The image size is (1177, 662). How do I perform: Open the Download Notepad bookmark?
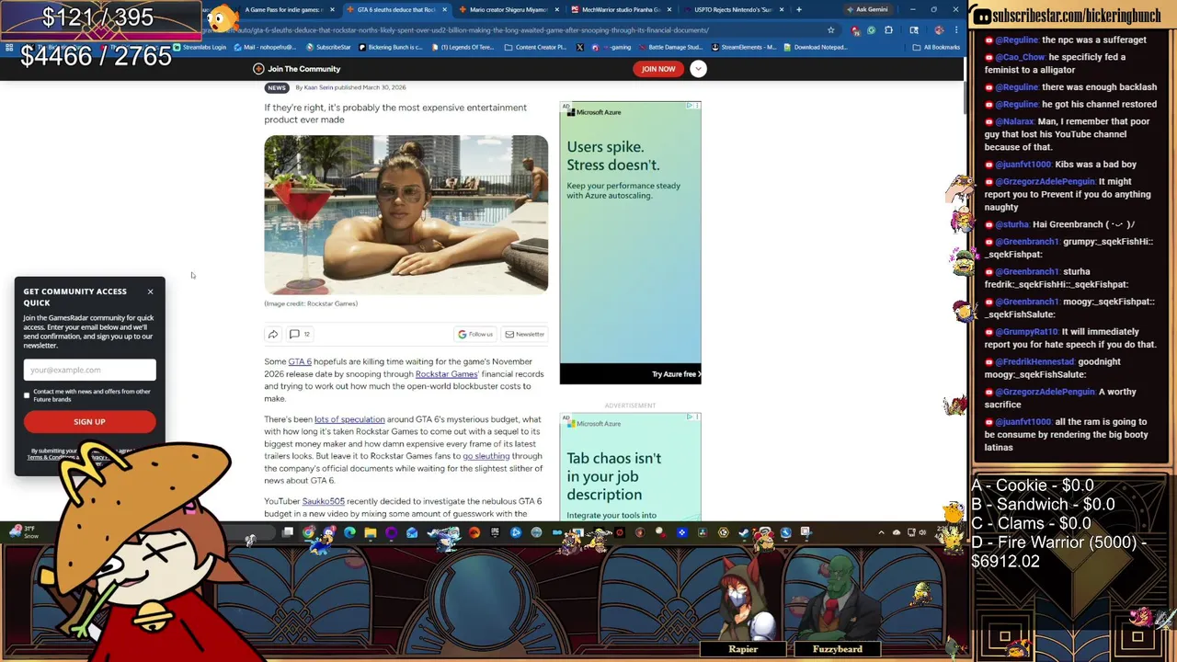816,47
